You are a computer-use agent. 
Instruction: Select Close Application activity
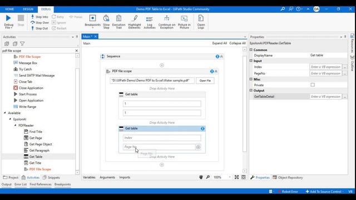(x=31, y=88)
